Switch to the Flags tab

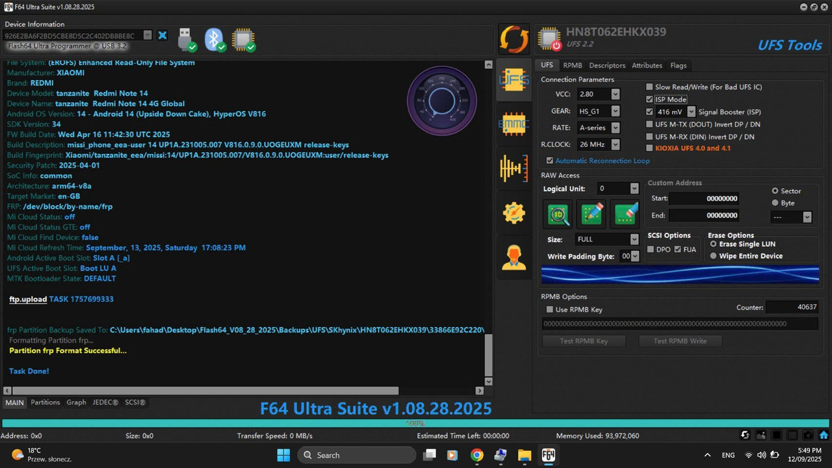[678, 66]
